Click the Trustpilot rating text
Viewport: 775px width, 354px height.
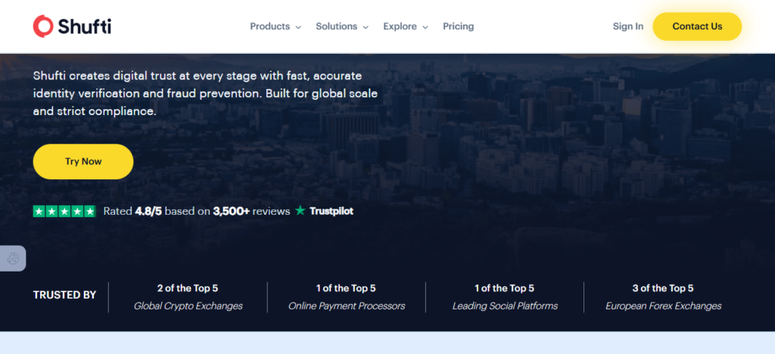197,211
